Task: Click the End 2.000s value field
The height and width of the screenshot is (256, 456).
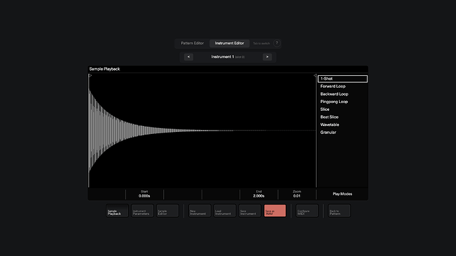Action: click(x=259, y=194)
